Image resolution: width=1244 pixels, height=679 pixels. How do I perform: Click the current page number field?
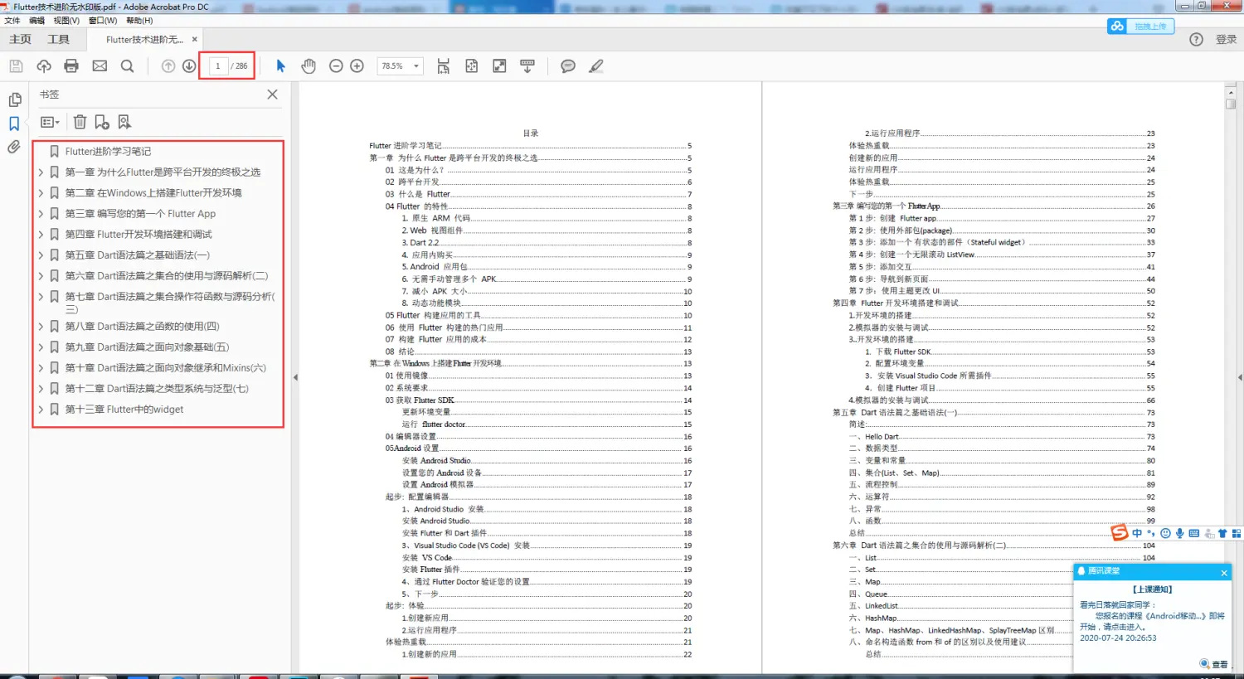[x=218, y=66]
